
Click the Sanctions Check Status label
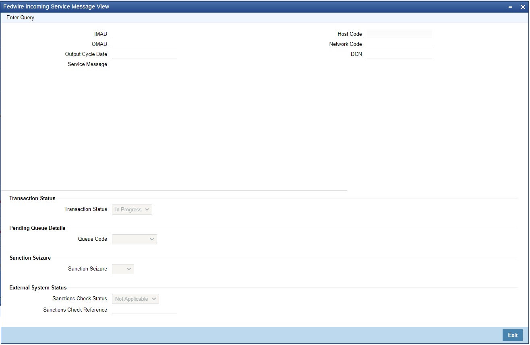click(x=80, y=299)
